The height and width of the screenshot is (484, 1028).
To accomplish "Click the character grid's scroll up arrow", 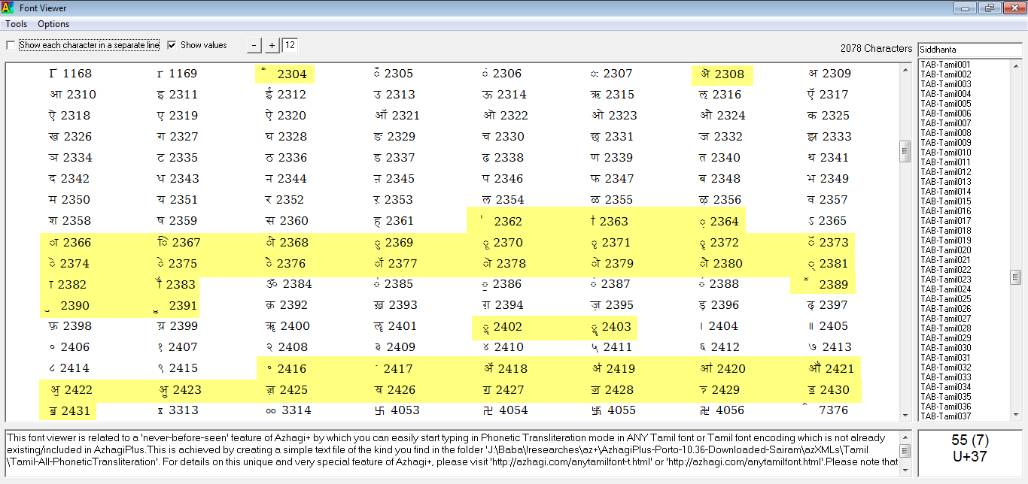I will pos(905,70).
